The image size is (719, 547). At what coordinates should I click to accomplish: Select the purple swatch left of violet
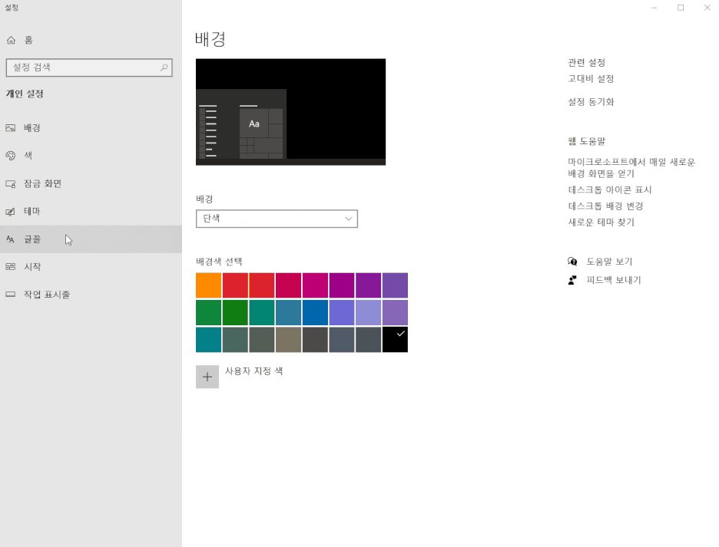click(x=368, y=285)
